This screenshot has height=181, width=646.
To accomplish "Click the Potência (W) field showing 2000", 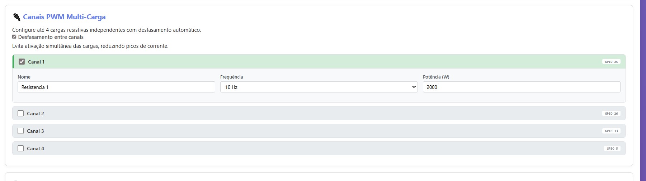I will [521, 87].
